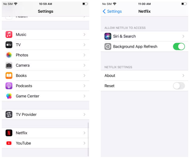Select the YouTube settings entry
This screenshot has width=190, height=160.
[x=45, y=143]
